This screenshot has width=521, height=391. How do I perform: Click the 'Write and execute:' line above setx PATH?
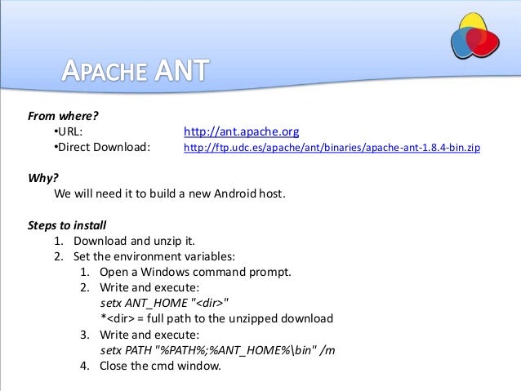[x=149, y=335]
